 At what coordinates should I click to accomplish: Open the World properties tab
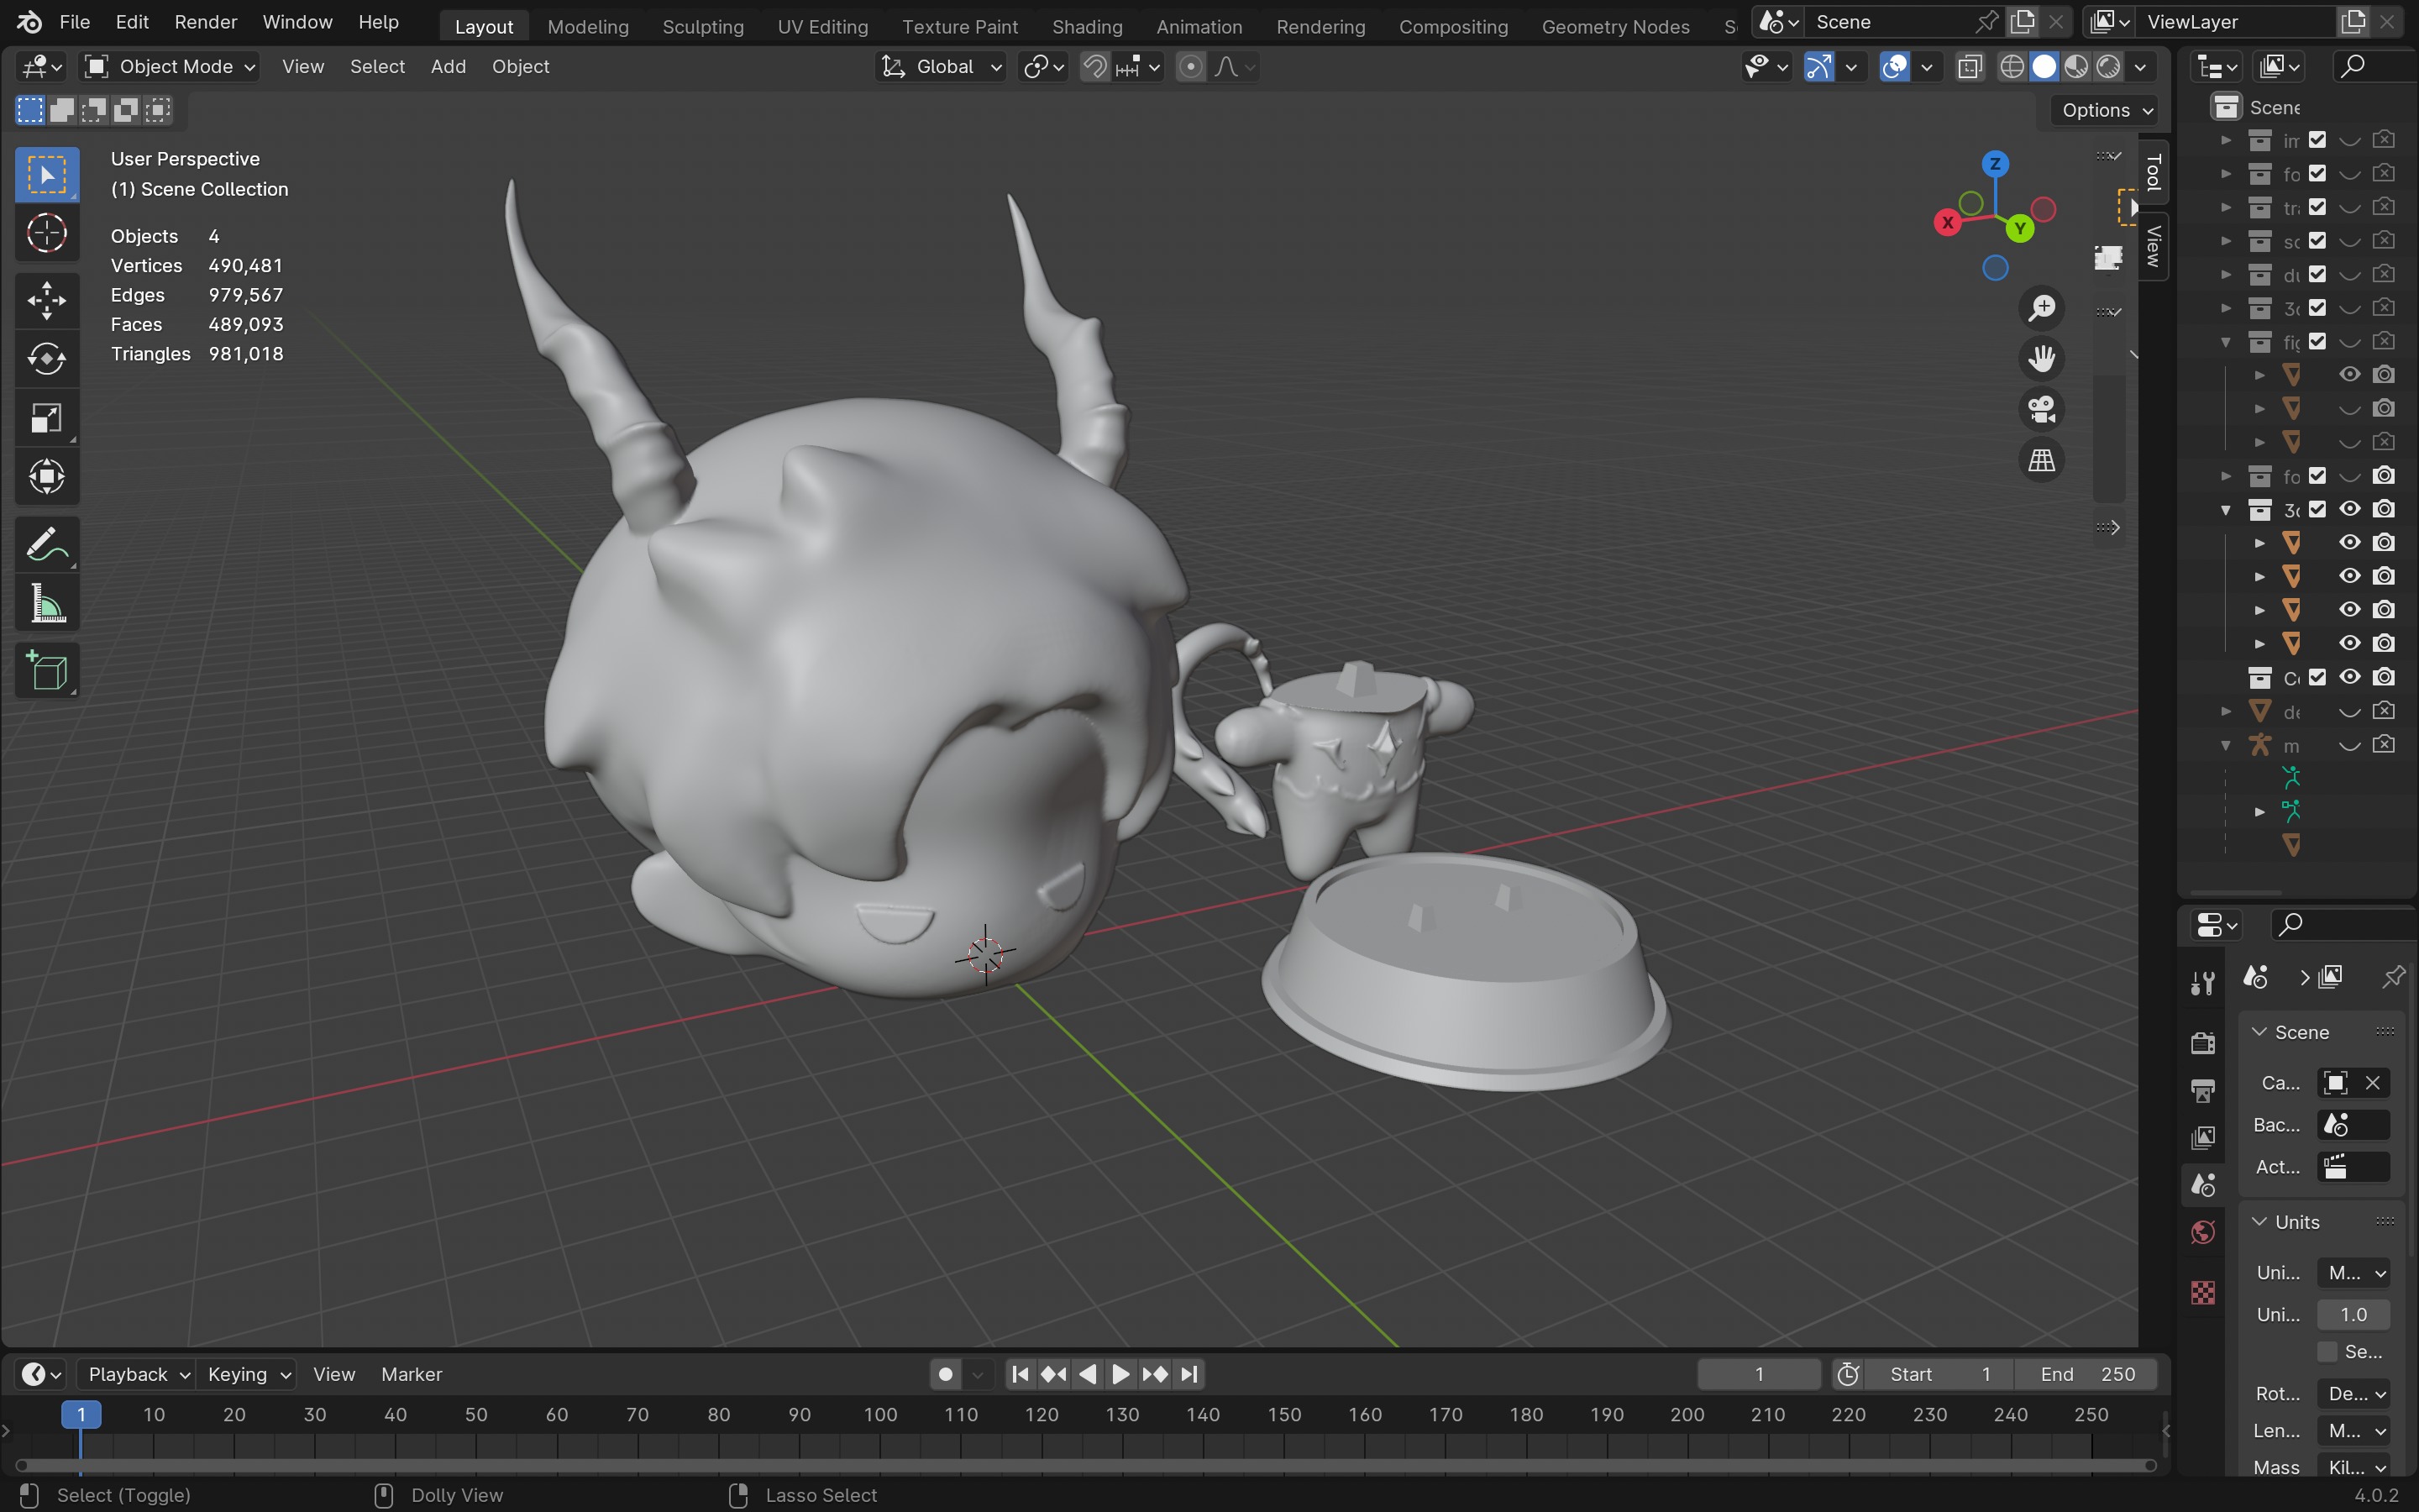[2203, 1232]
